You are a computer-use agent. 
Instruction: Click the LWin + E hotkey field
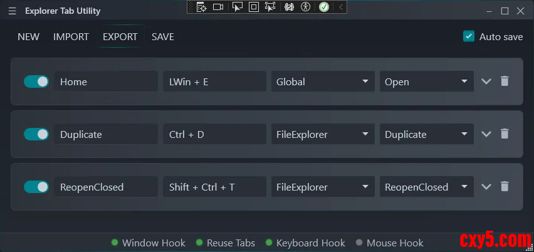[x=214, y=81]
